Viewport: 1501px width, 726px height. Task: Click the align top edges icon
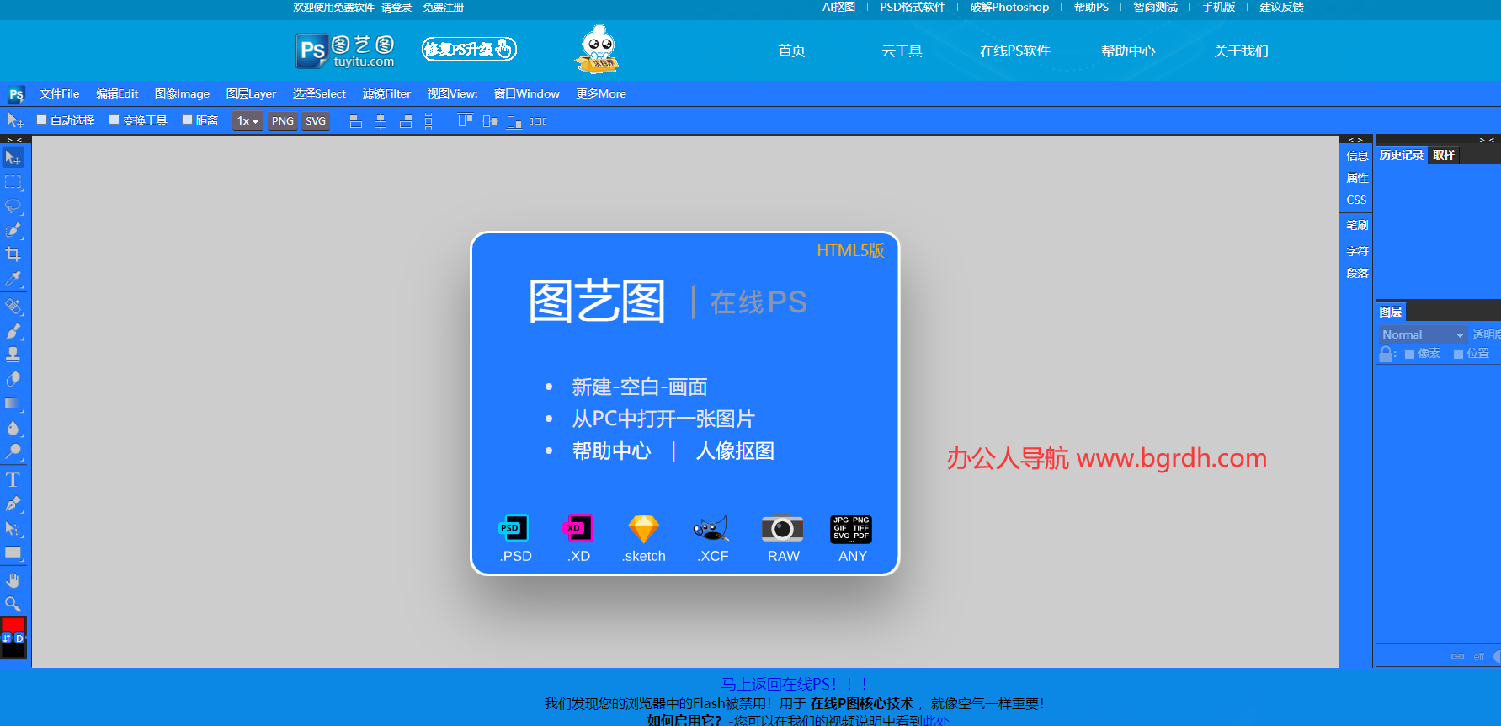pyautogui.click(x=465, y=121)
